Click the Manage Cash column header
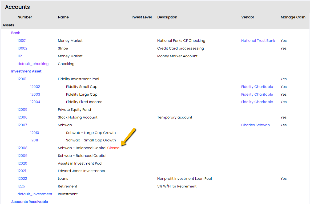310x204 pixels. pos(293,17)
